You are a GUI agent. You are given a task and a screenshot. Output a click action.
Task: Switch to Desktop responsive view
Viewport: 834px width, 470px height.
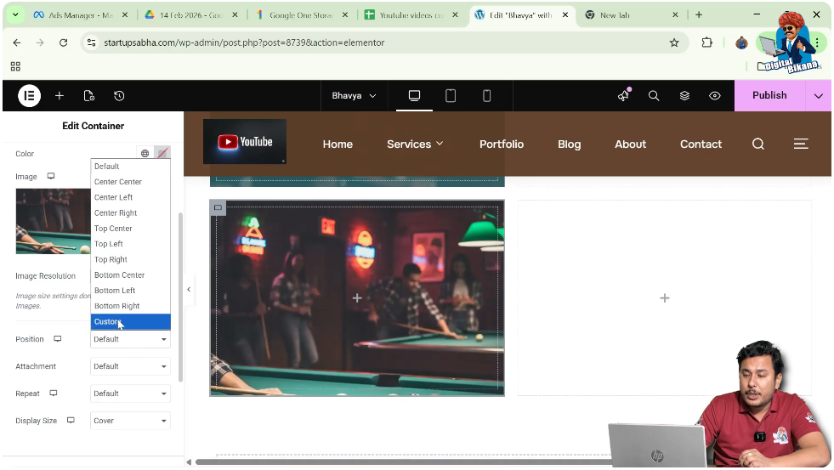tap(415, 96)
